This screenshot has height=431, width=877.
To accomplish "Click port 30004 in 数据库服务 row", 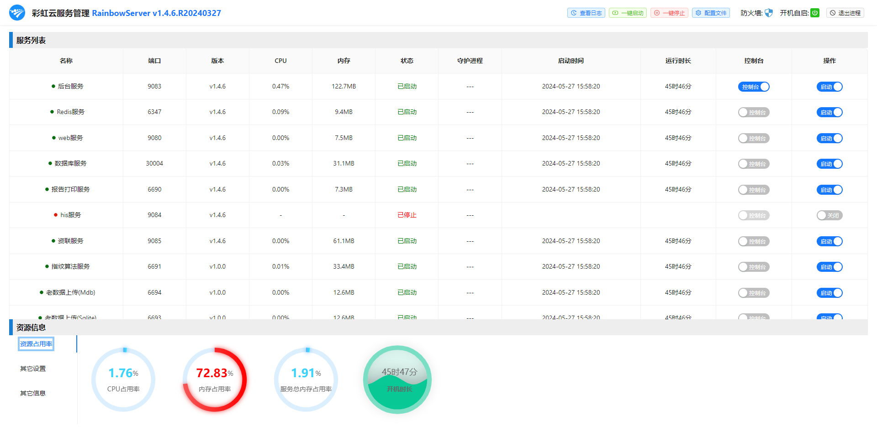I will (x=154, y=163).
